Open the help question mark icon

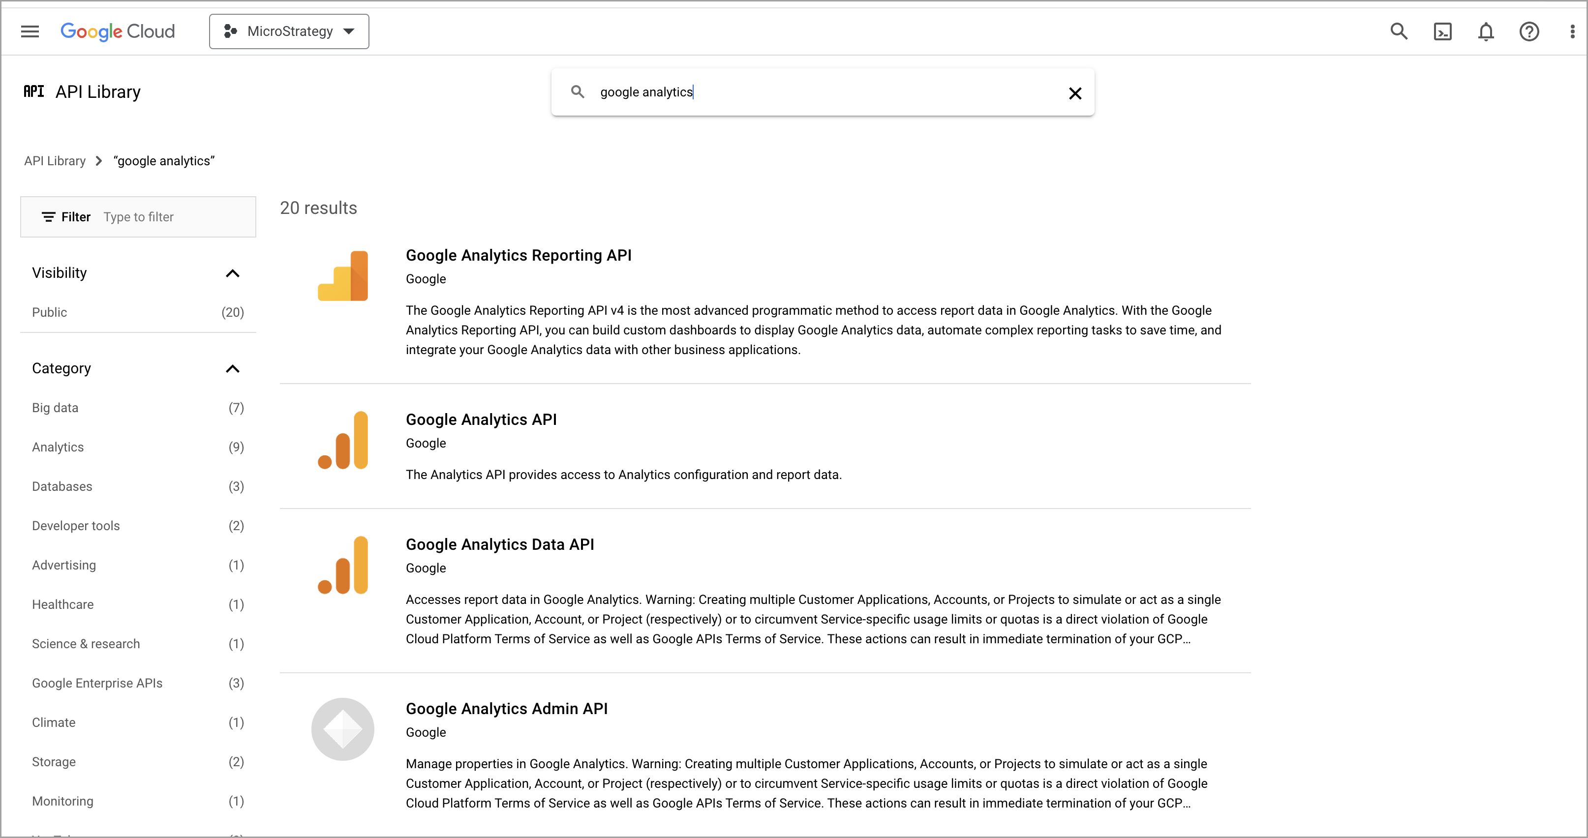(1529, 31)
